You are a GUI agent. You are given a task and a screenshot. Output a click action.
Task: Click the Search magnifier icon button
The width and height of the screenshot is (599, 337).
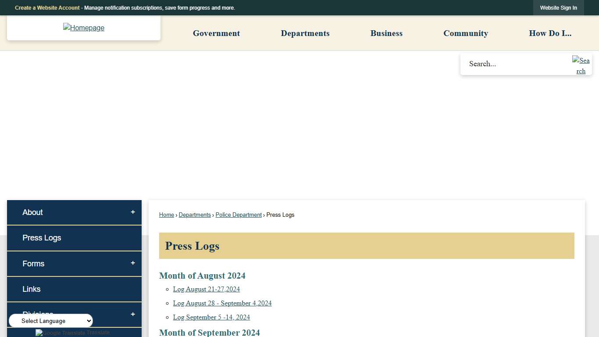[581, 65]
